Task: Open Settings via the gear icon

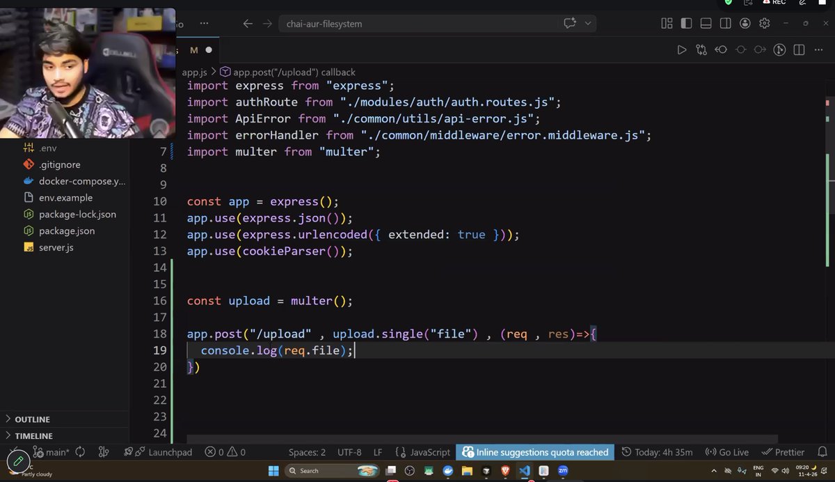Action: pos(764,23)
